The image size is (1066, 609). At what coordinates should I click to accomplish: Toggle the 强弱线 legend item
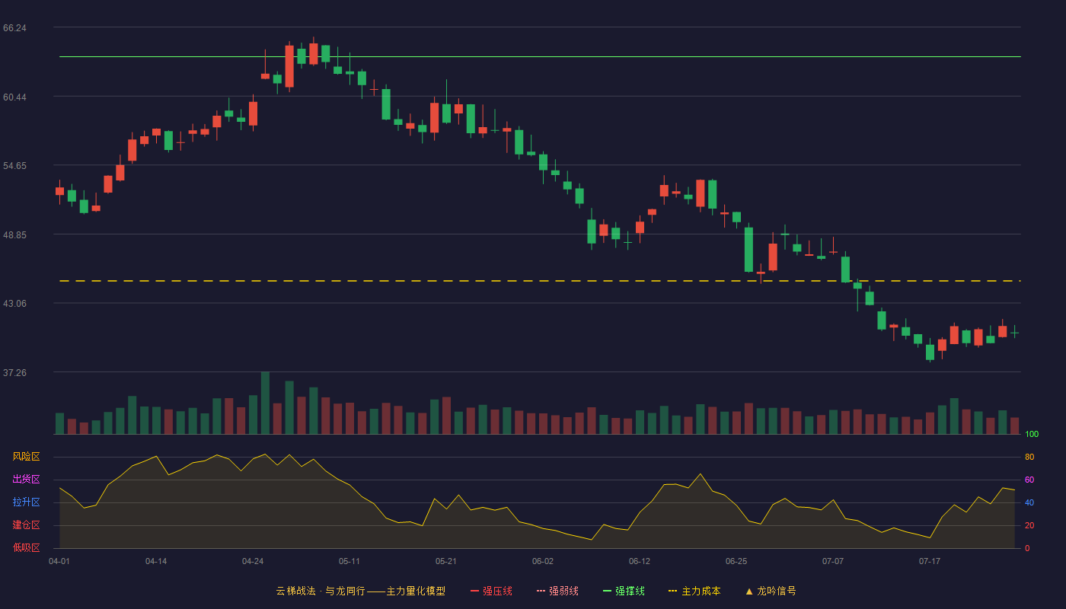coord(557,591)
